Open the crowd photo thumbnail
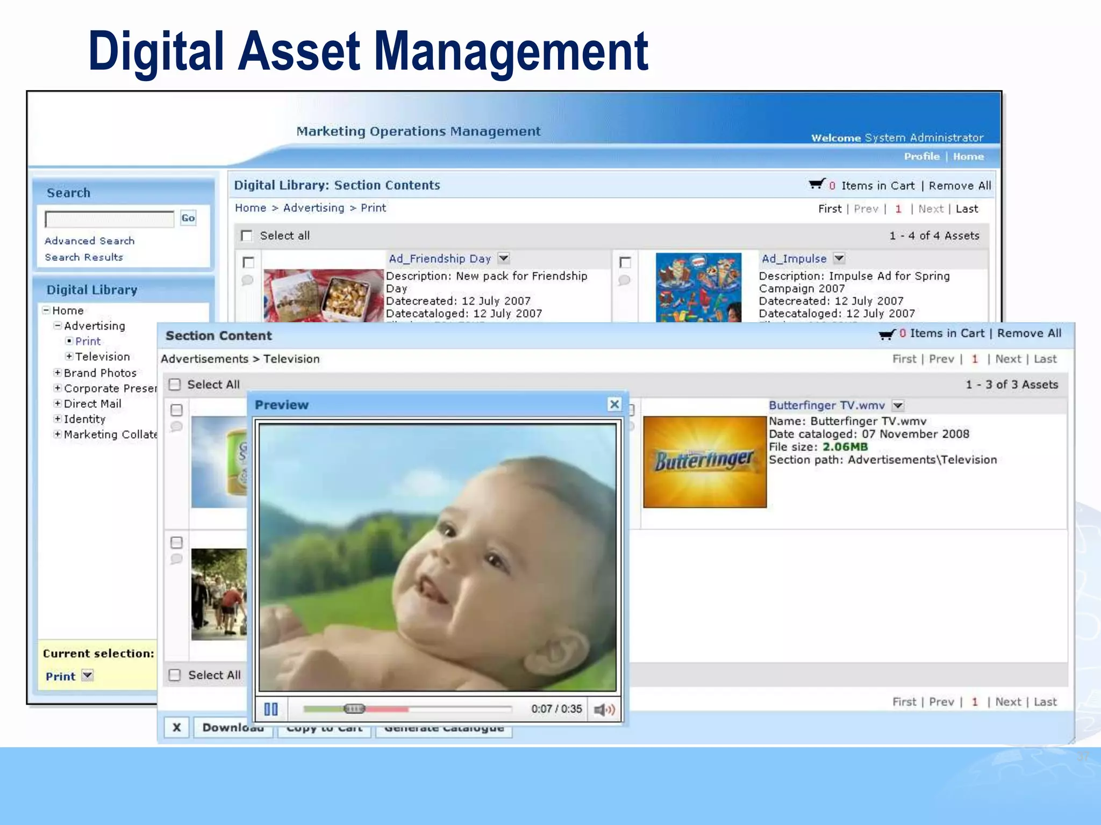 219,595
